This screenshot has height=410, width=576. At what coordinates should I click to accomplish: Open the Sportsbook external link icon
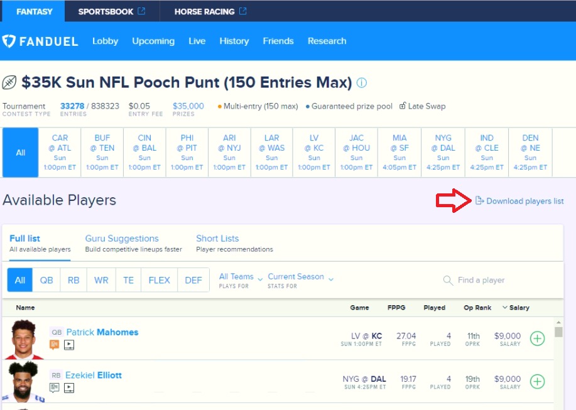click(x=141, y=11)
